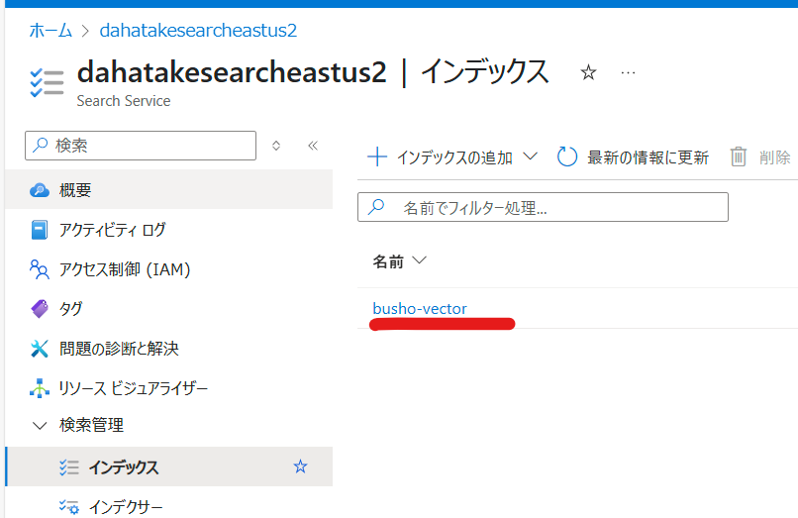The image size is (798, 518).
Task: Click the インデックス list icon in sidebar
Action: (x=68, y=467)
